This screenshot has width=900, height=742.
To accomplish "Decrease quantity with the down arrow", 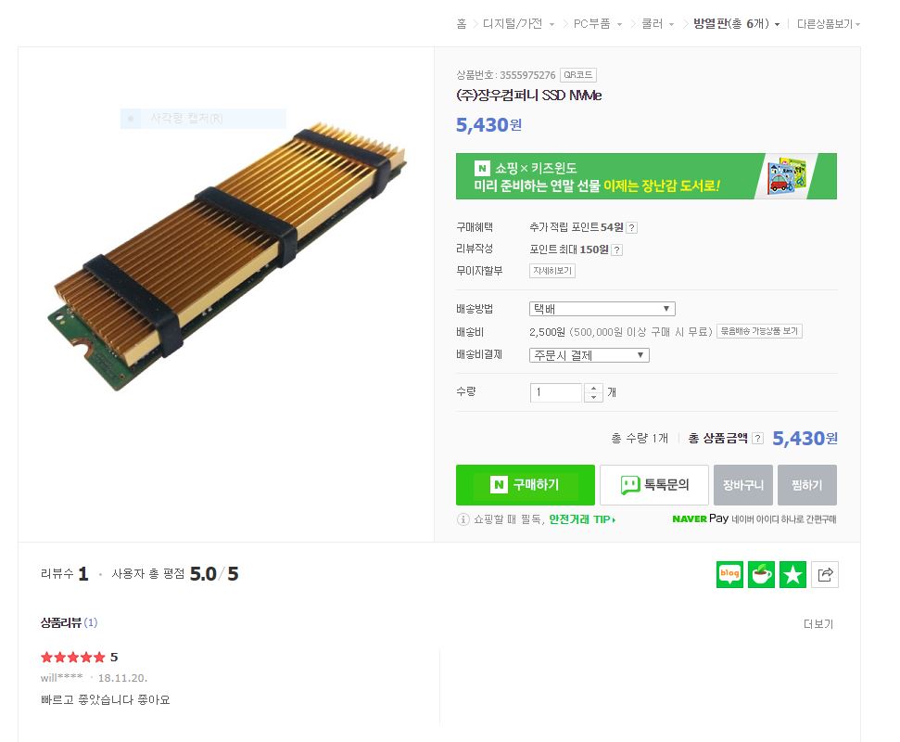I will (x=593, y=397).
